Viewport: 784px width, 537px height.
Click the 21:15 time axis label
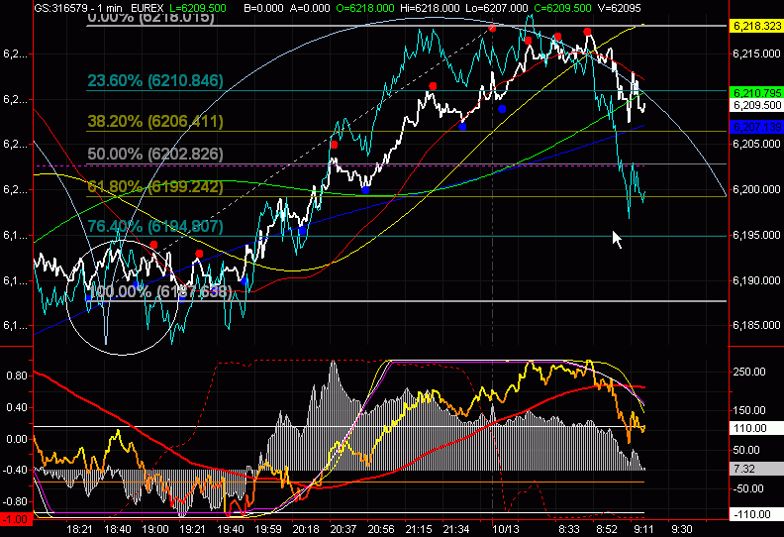pos(419,529)
